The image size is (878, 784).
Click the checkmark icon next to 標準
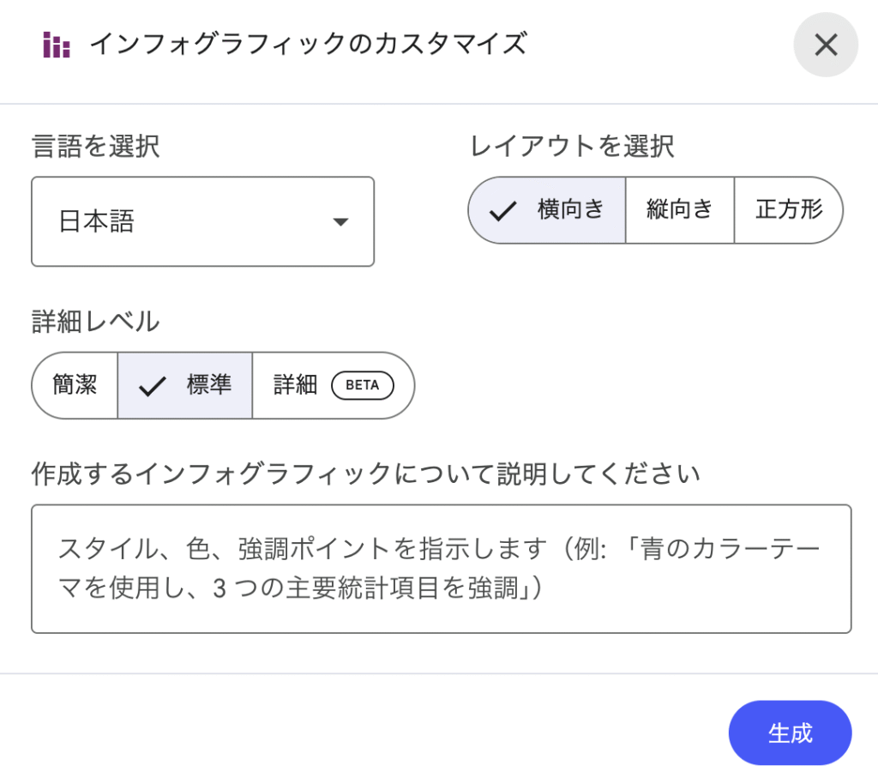[152, 385]
